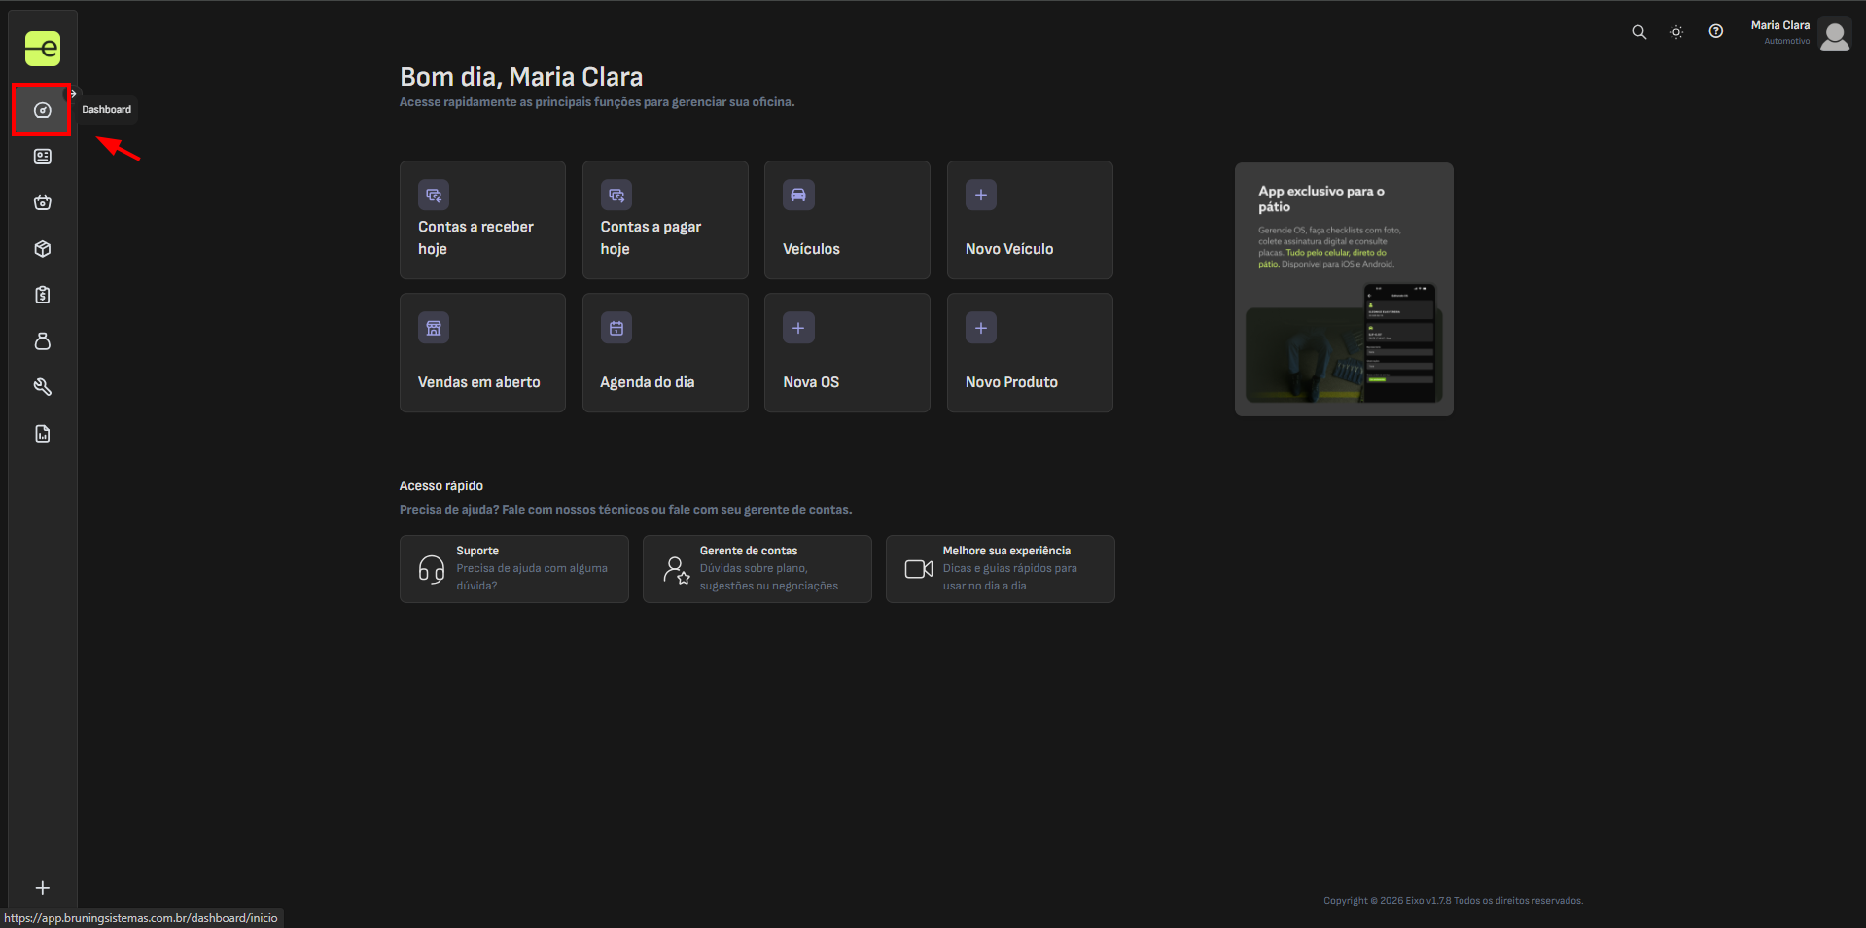This screenshot has height=928, width=1866.
Task: Click the plus icon on Novo Produto card
Action: pyautogui.click(x=981, y=329)
